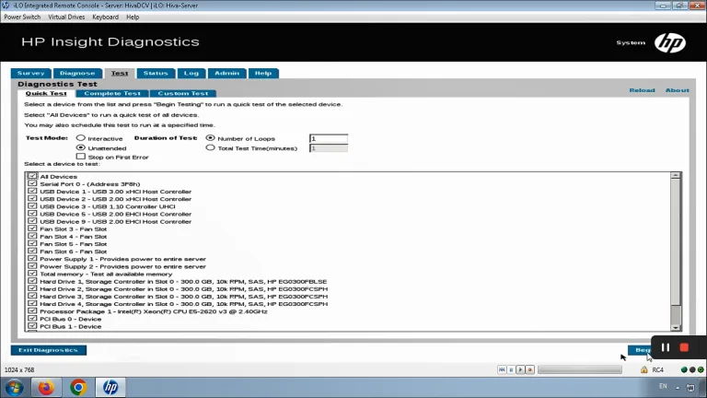Click the skip-to-start playback icon

tap(502, 369)
